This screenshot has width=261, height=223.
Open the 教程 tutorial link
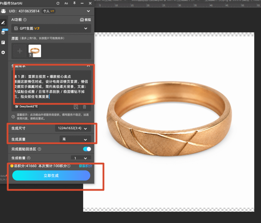coord(86,20)
